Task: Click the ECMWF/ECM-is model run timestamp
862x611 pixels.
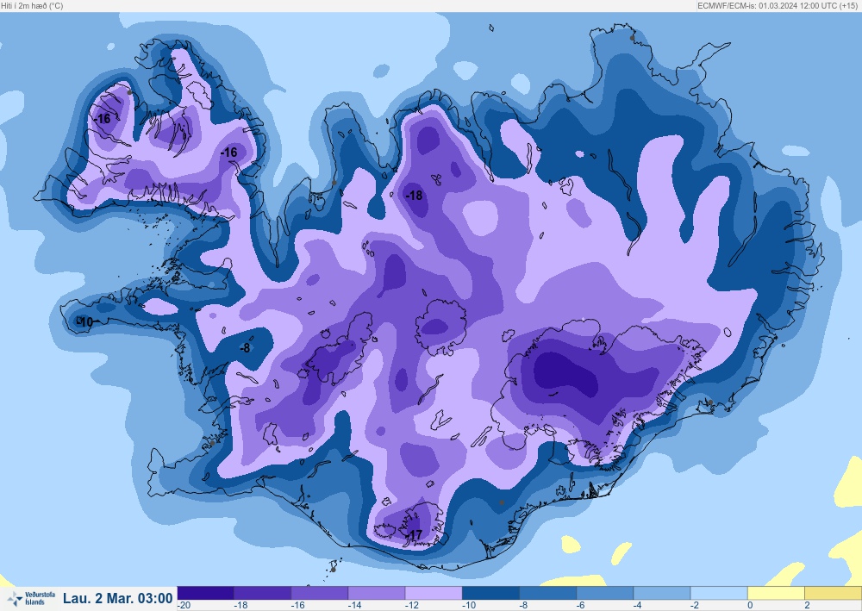Action: click(x=779, y=5)
